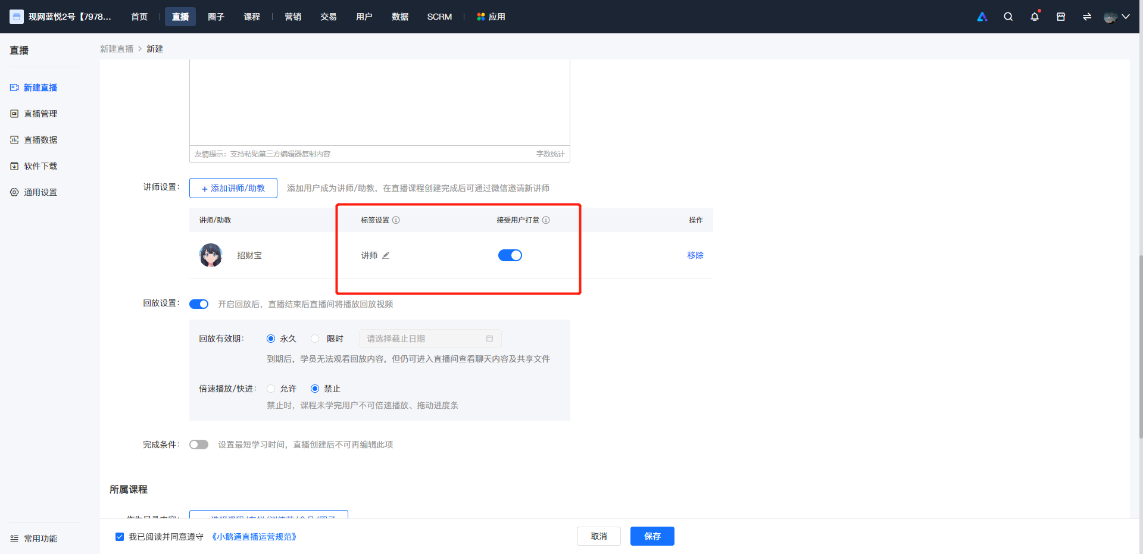Screen dimensions: 1143x554
Task: Remove lecturer 招财宝 via 移除
Action: pyautogui.click(x=695, y=255)
